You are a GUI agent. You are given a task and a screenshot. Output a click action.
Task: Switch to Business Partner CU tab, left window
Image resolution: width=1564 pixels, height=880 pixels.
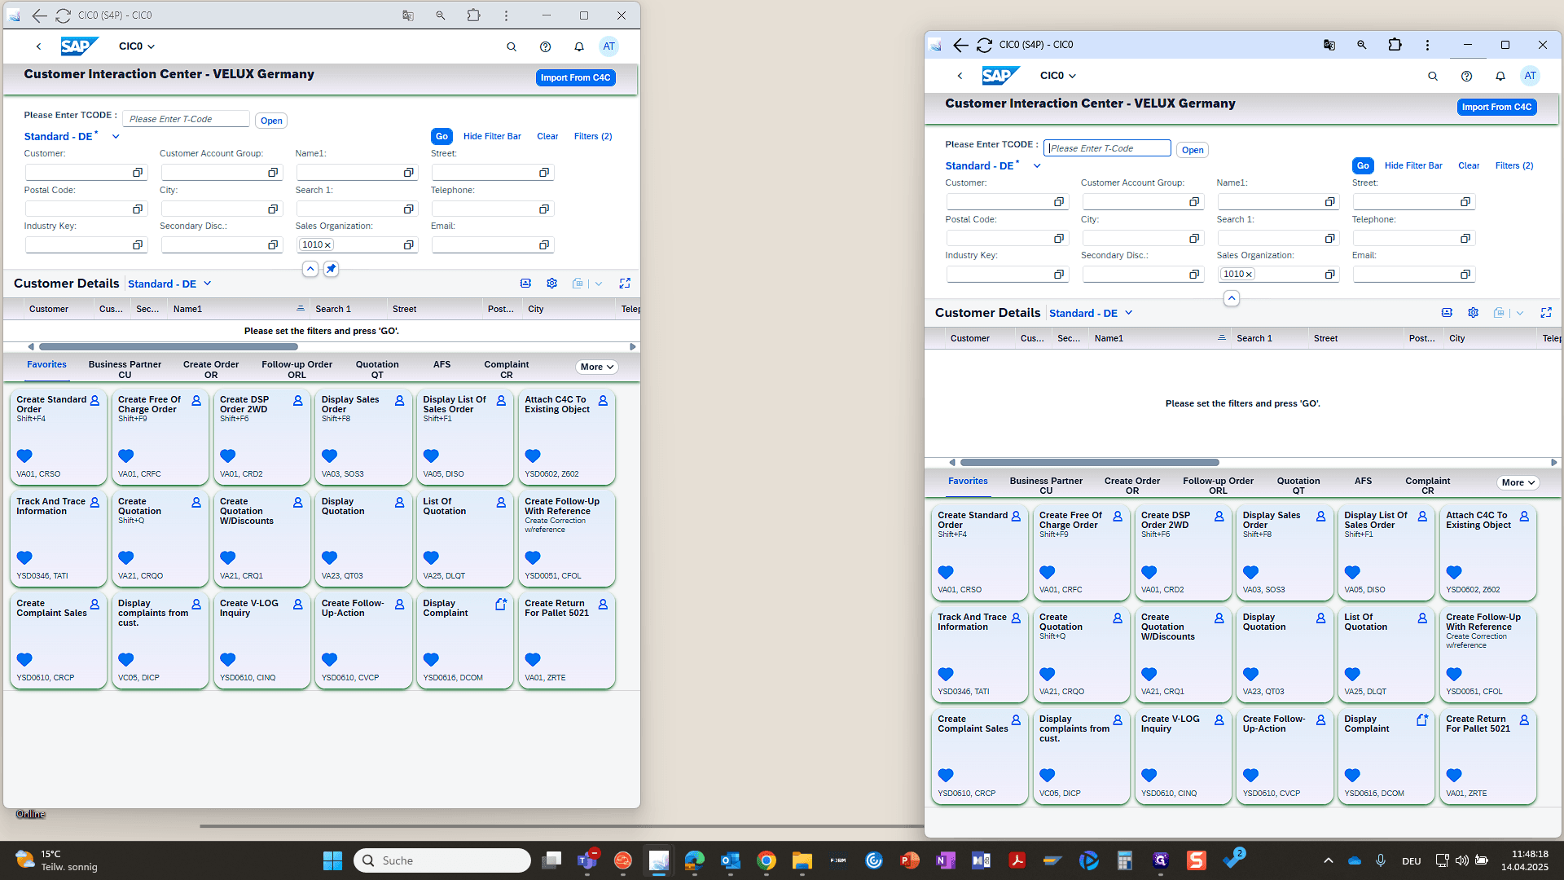pos(125,370)
